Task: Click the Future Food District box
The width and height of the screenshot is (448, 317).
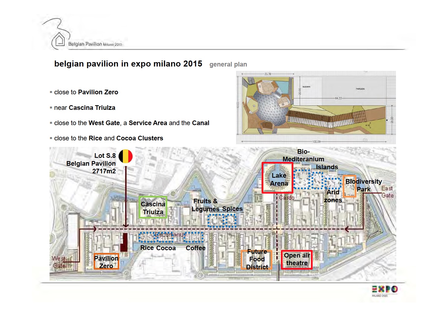Action: point(257,259)
